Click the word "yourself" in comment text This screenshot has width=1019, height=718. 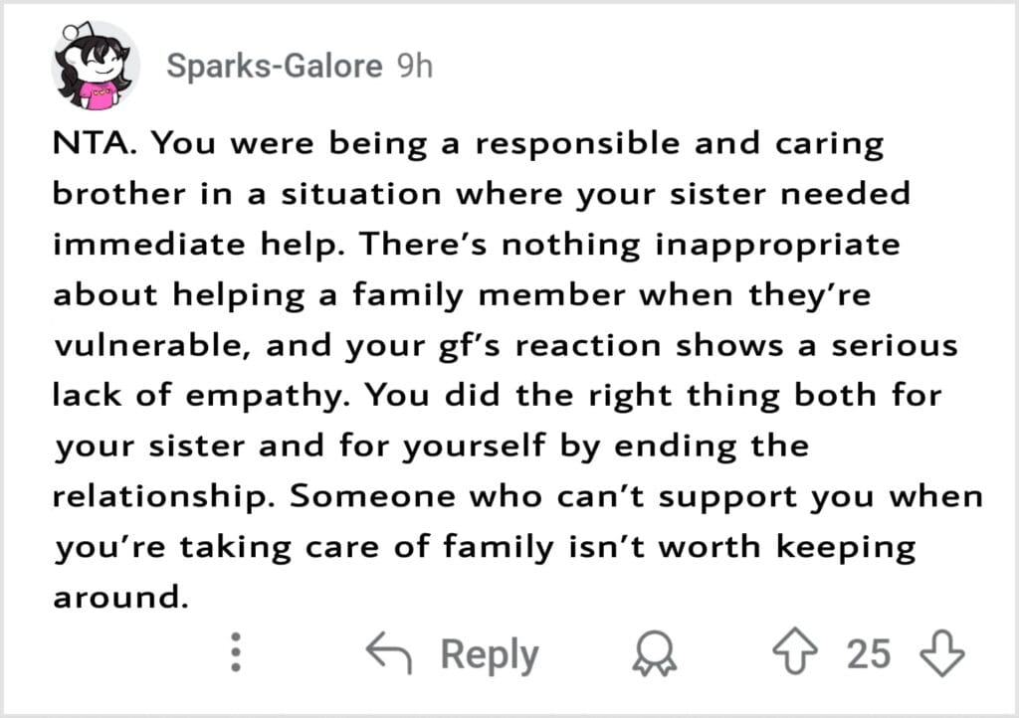[473, 446]
